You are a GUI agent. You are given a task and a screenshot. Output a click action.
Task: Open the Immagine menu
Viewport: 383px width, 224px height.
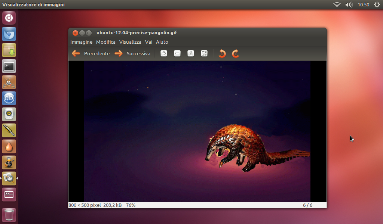(x=81, y=42)
